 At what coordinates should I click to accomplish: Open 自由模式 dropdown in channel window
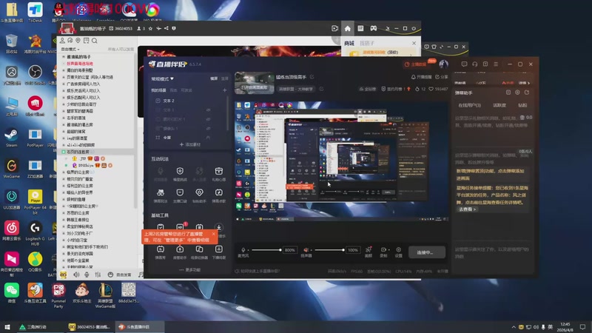pos(70,49)
